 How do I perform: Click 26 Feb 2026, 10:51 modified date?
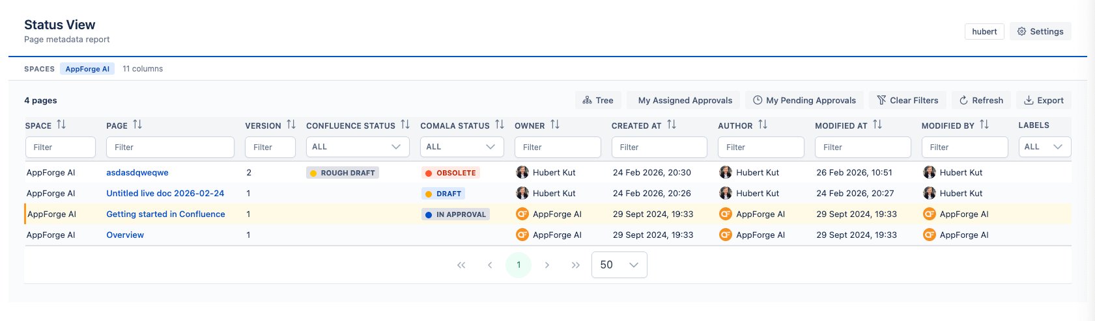pyautogui.click(x=855, y=172)
